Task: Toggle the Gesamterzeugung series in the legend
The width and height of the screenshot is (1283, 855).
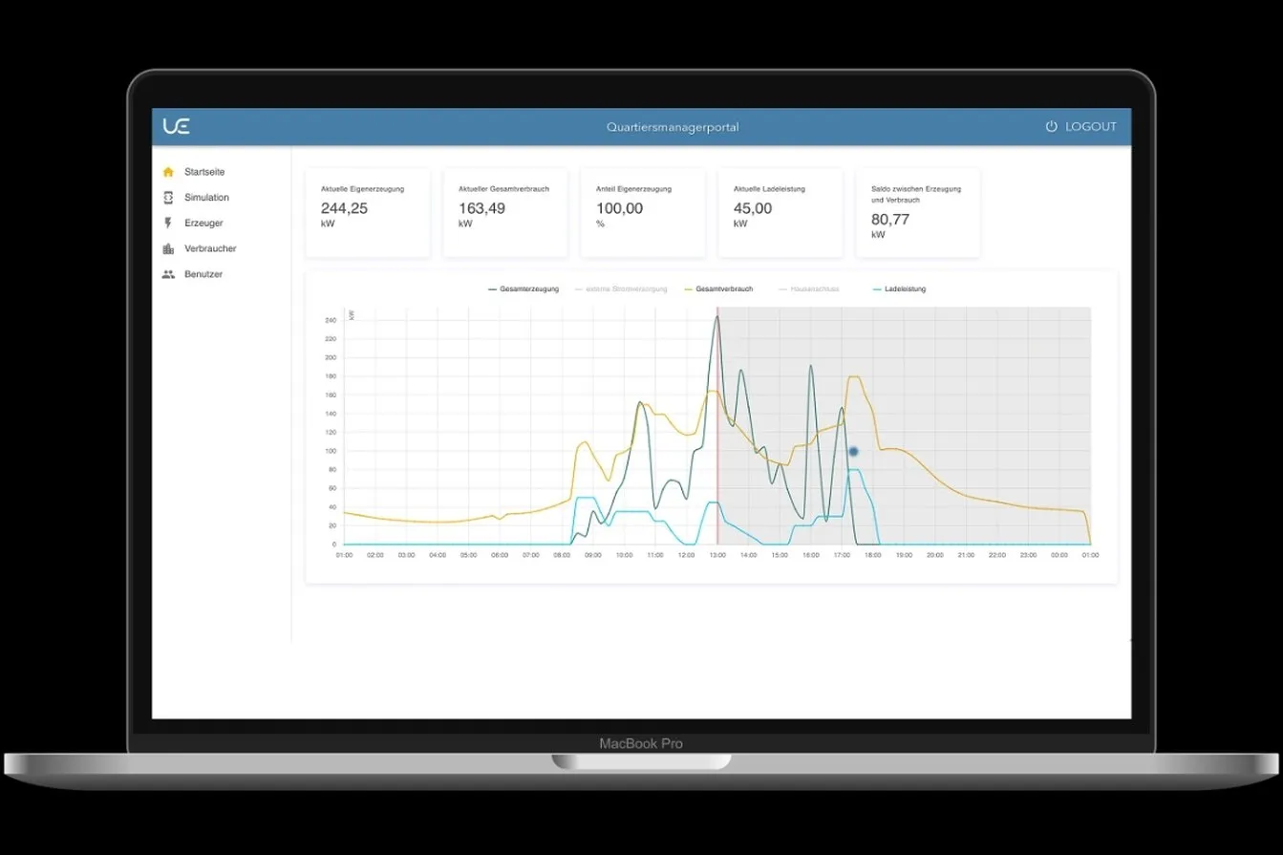Action: [x=524, y=289]
